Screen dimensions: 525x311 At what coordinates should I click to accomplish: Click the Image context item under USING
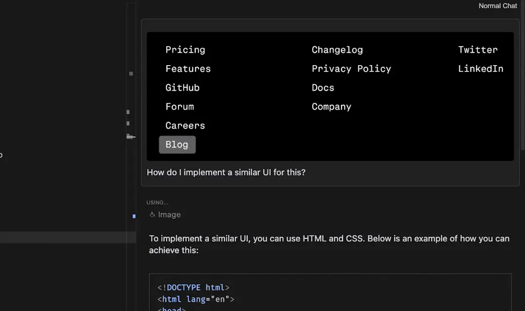click(x=165, y=215)
